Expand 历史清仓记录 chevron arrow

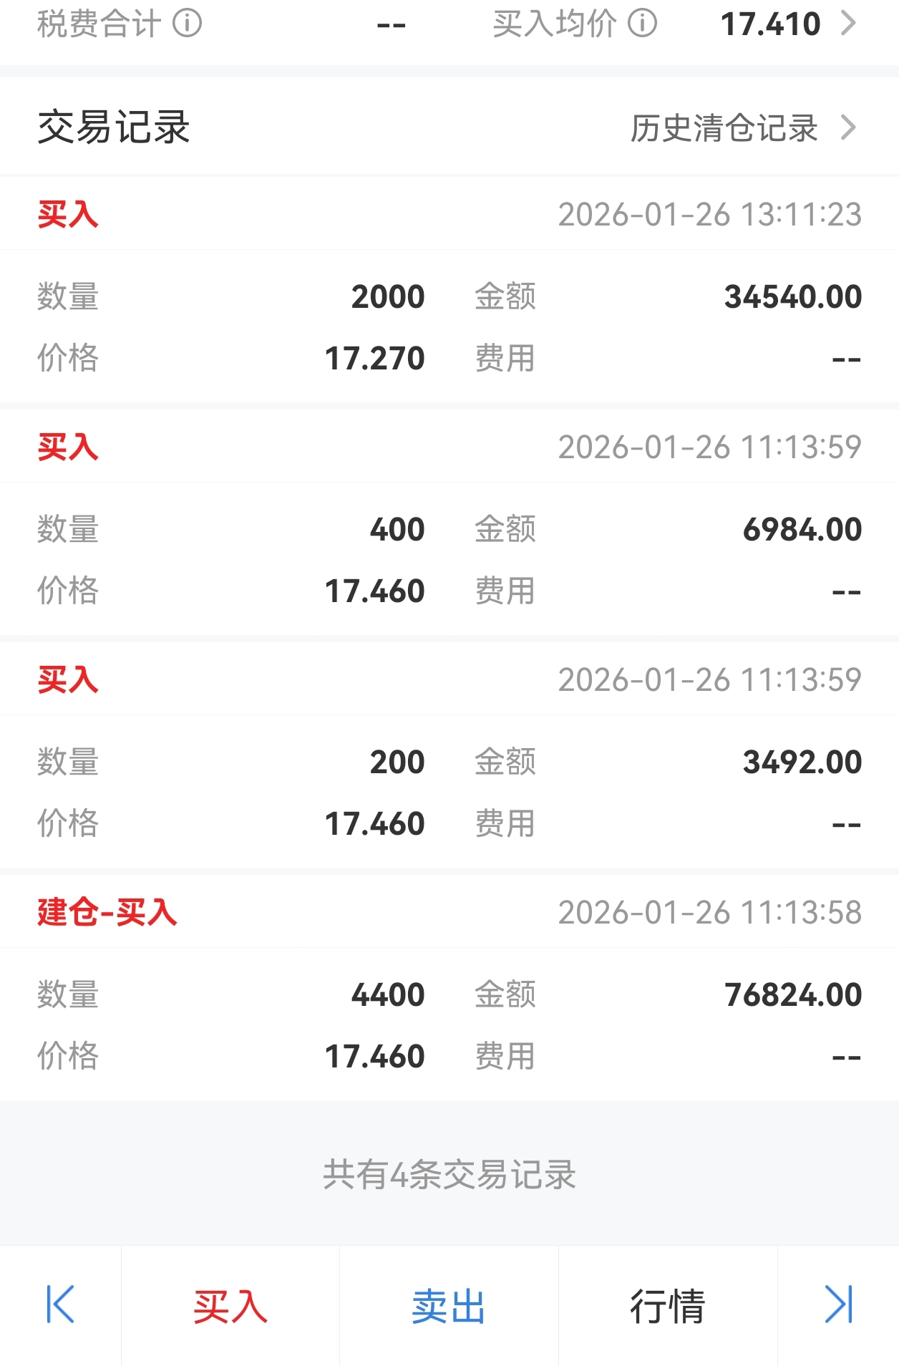coord(848,128)
